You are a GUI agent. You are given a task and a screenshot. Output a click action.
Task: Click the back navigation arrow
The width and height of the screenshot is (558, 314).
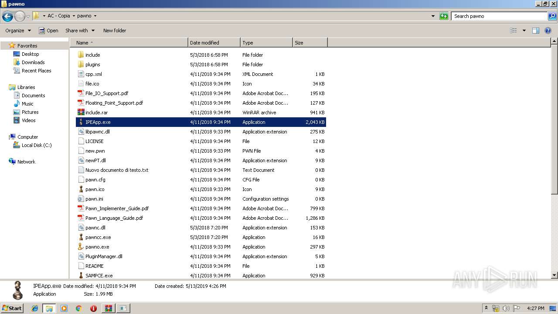(7, 17)
